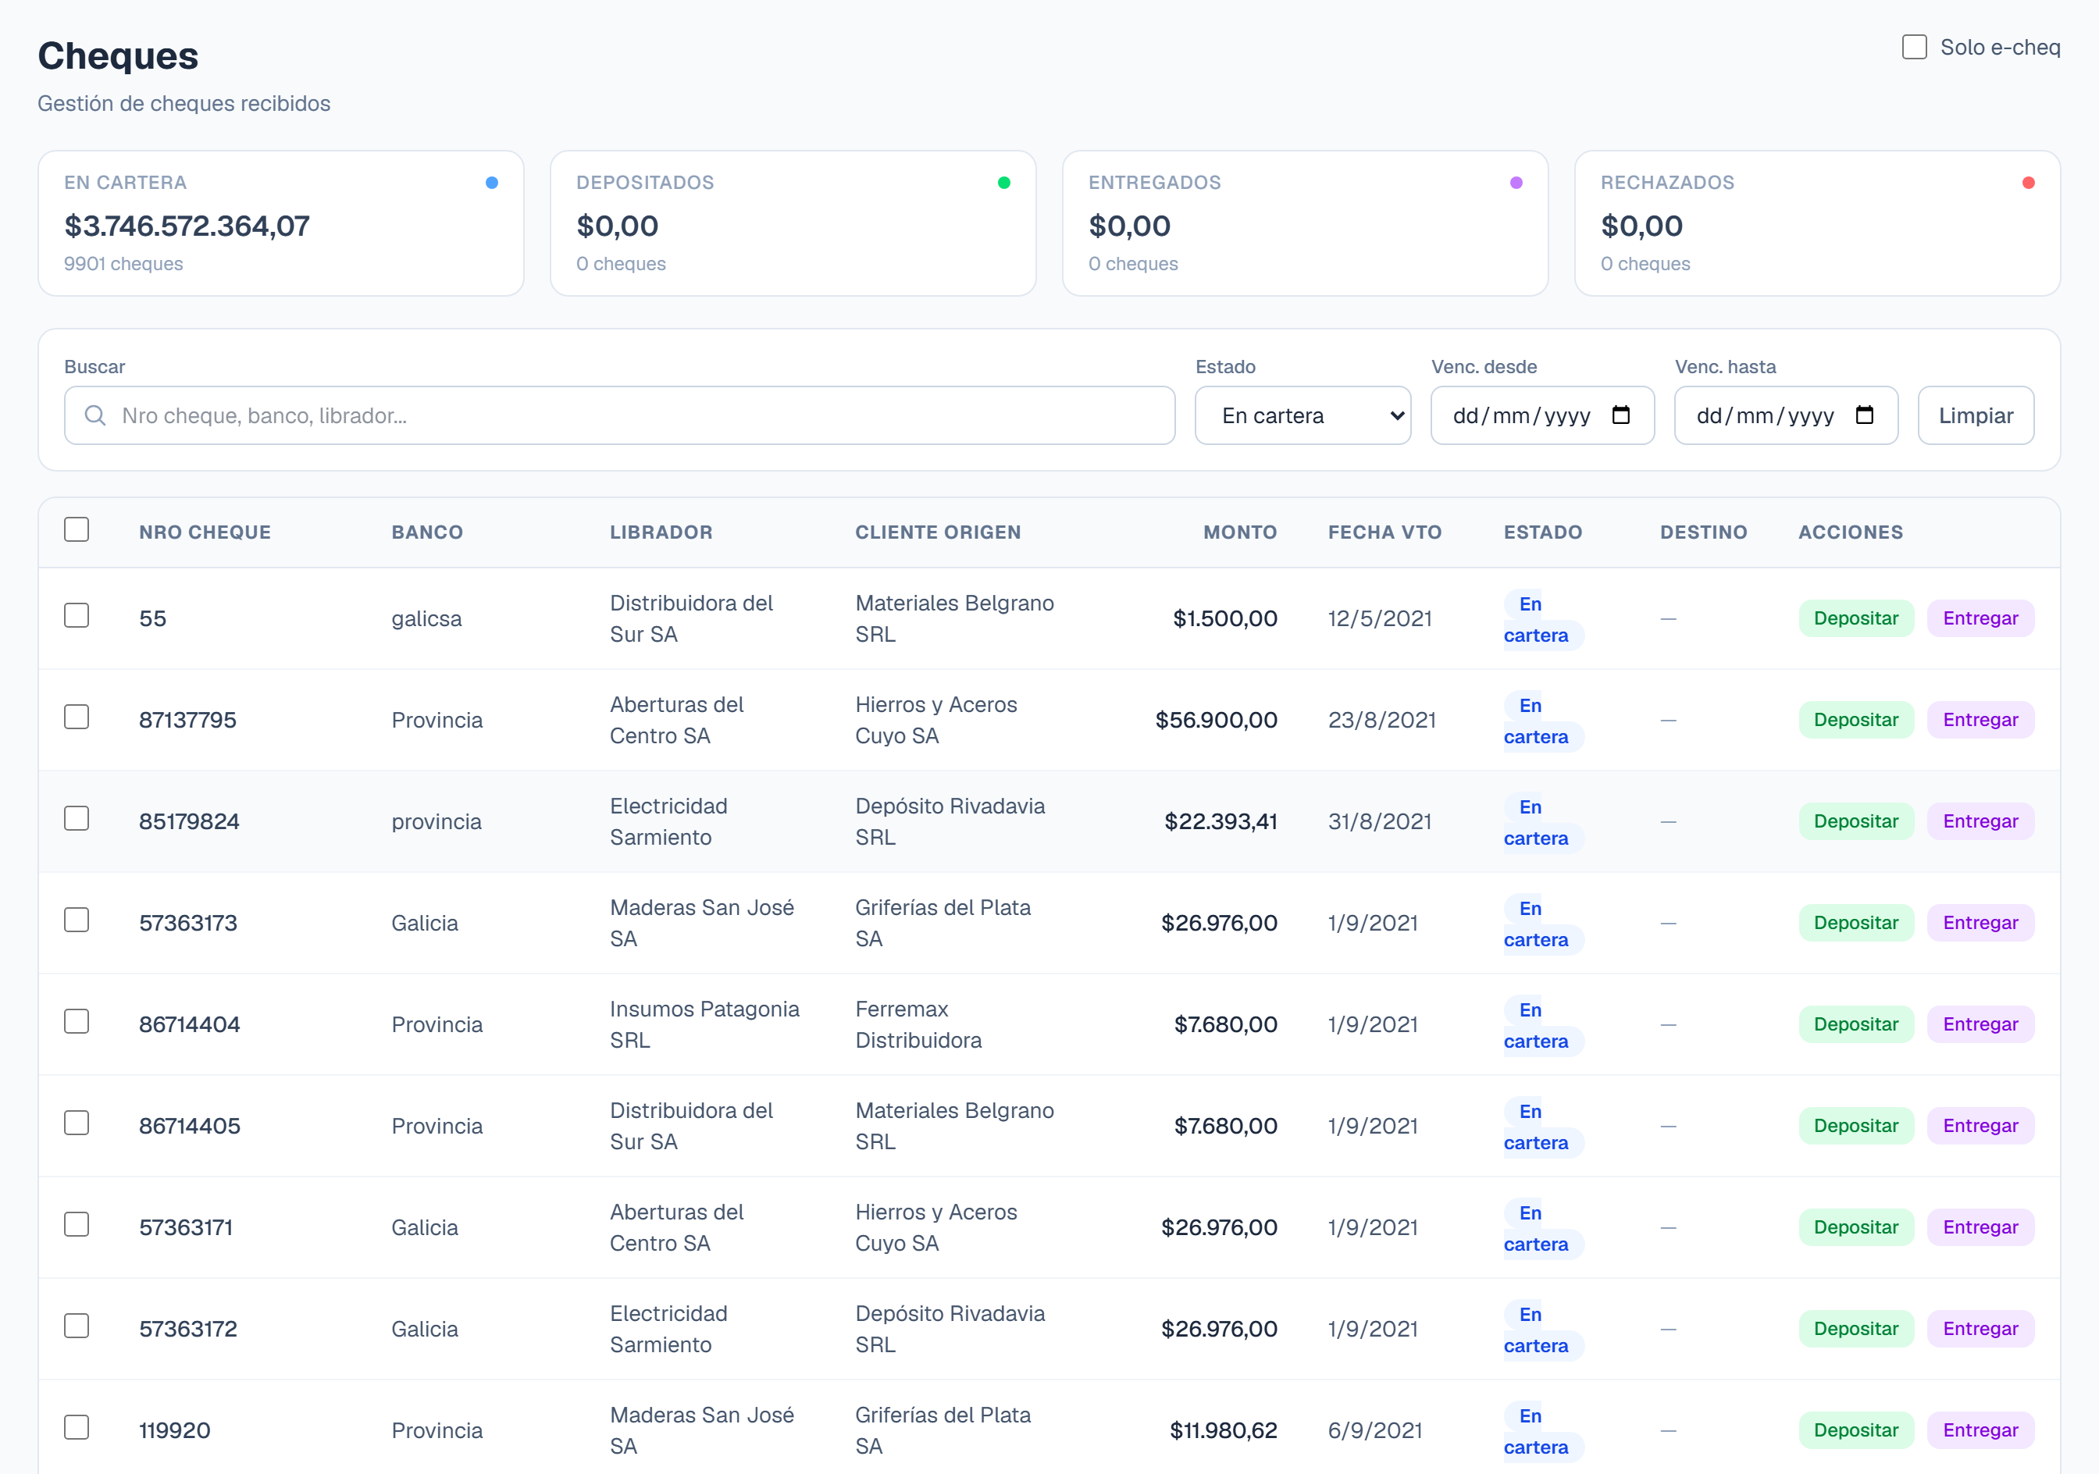Click the ESTADO column header
The width and height of the screenshot is (2099, 1474).
tap(1542, 532)
